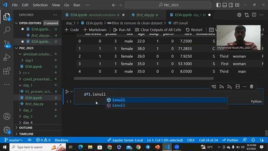Open notifications bell in status bar
The image size is (268, 151).
[x=253, y=140]
